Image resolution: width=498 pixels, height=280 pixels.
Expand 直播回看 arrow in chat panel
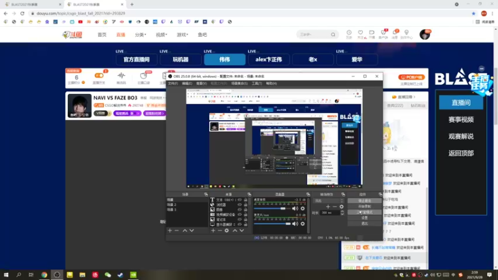tap(414, 97)
